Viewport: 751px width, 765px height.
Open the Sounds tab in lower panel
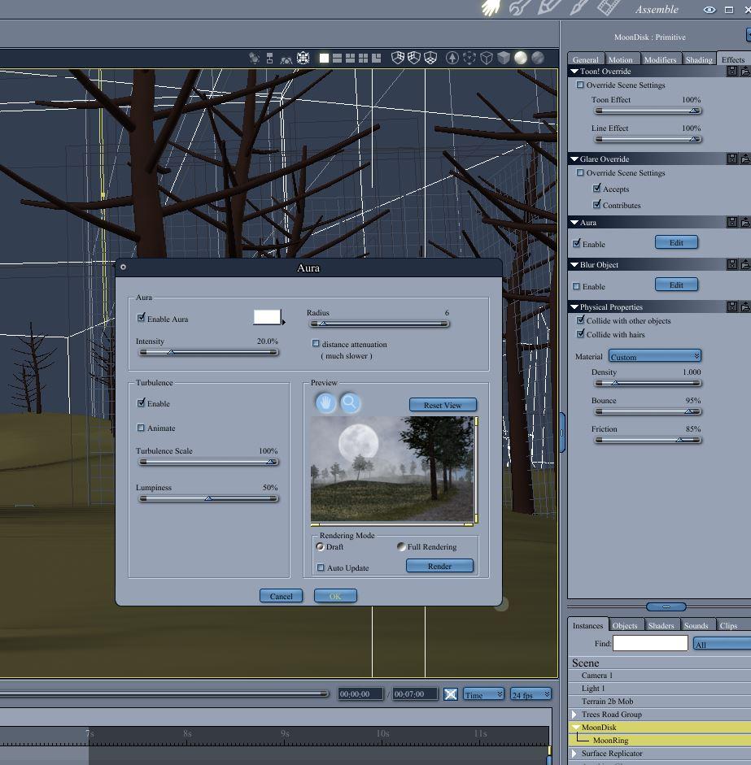(x=696, y=625)
